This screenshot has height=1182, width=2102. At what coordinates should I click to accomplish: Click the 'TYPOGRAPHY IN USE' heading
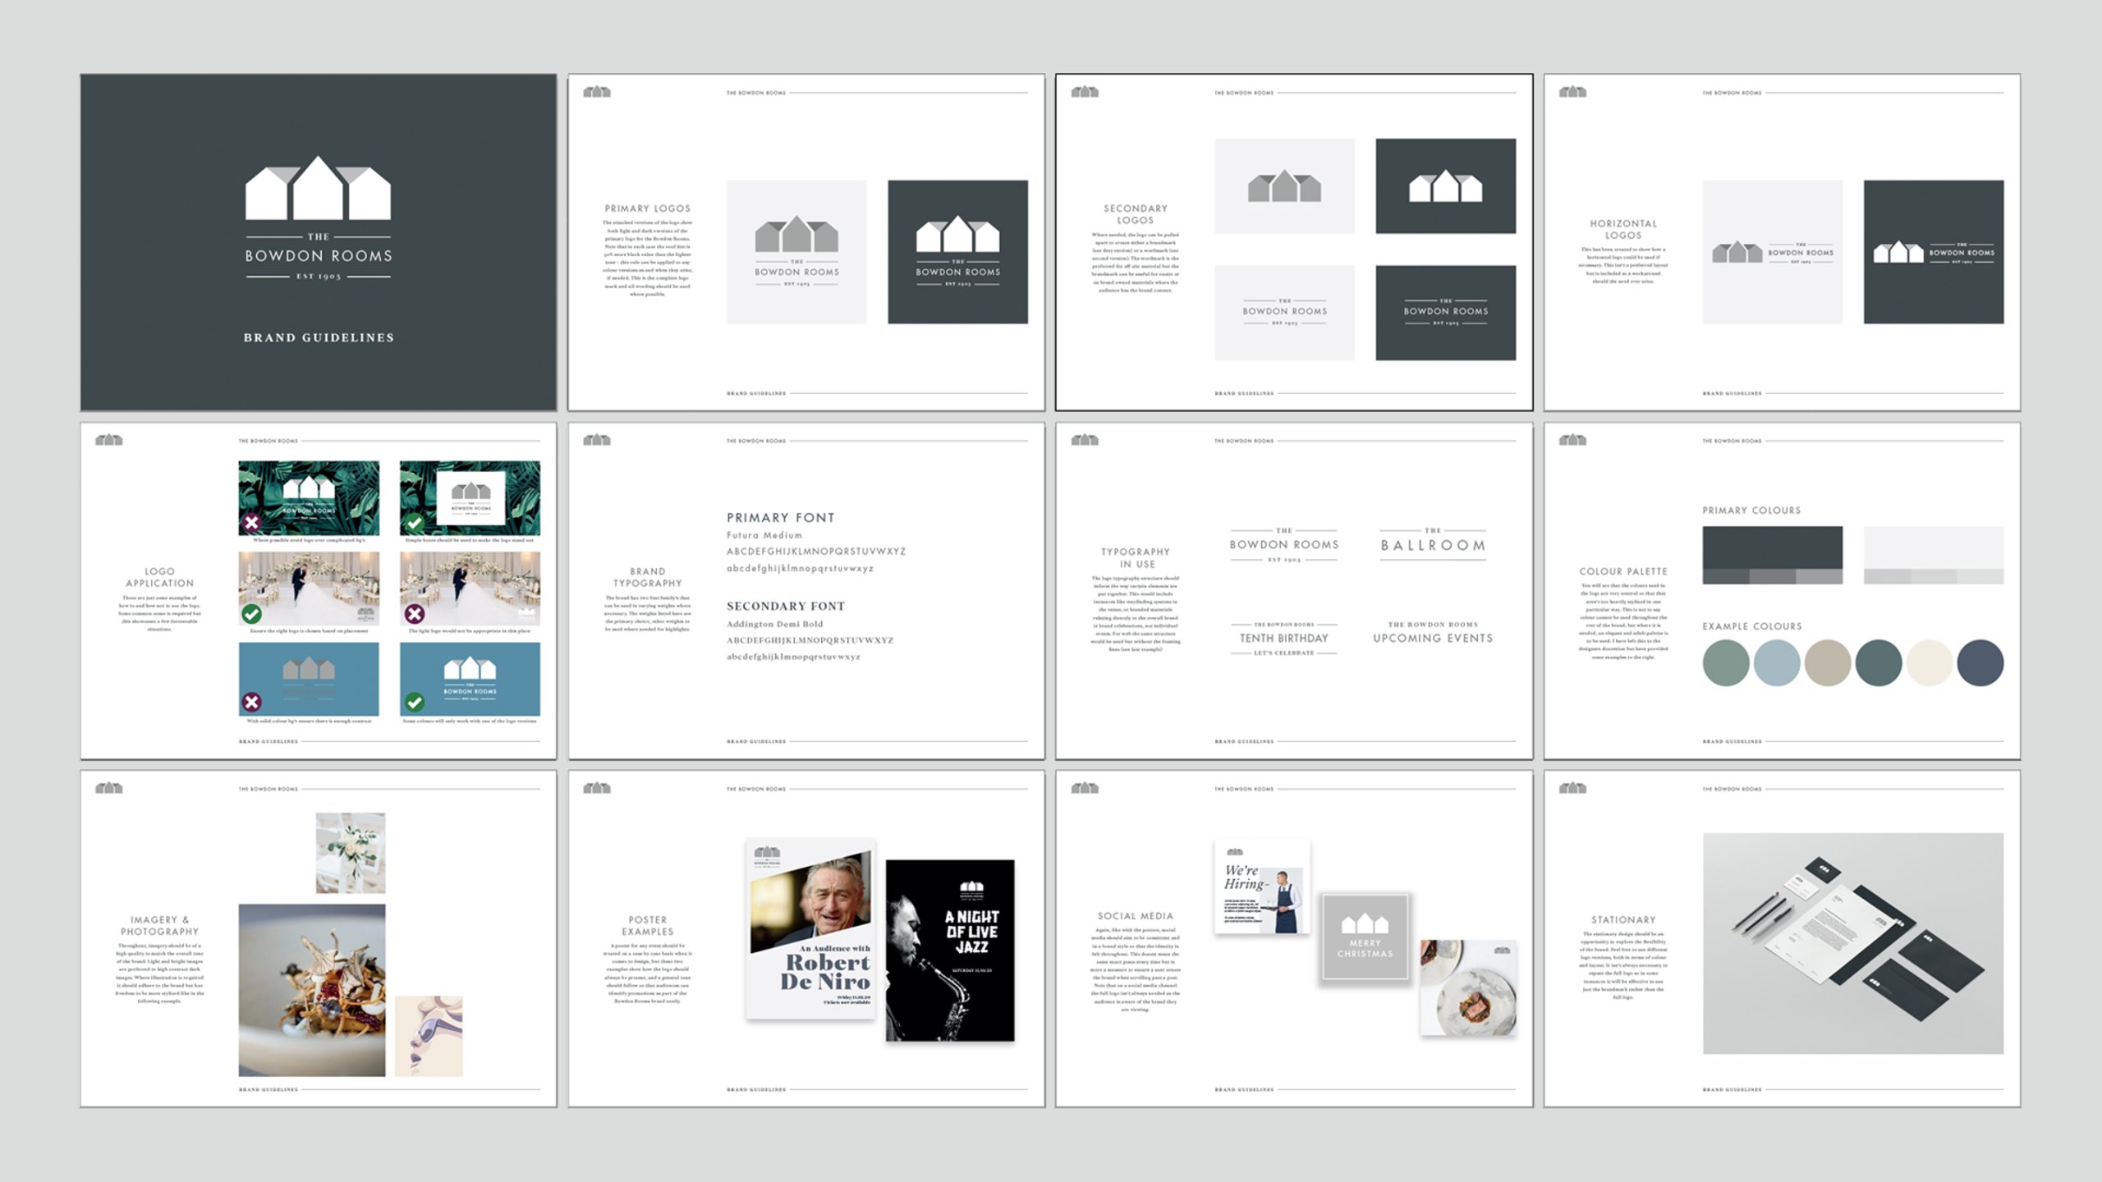tap(1136, 558)
